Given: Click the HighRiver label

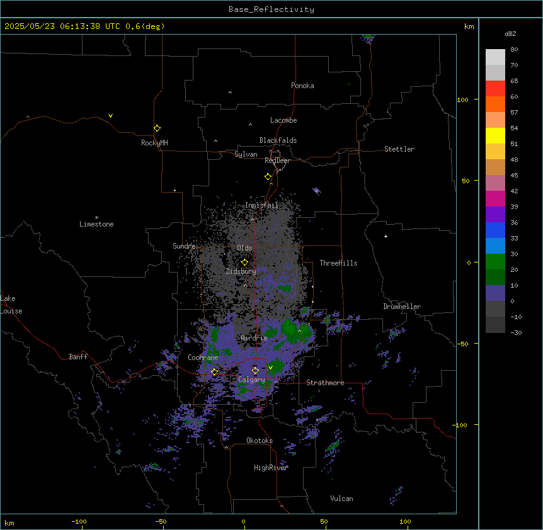Looking at the screenshot, I should 271,468.
